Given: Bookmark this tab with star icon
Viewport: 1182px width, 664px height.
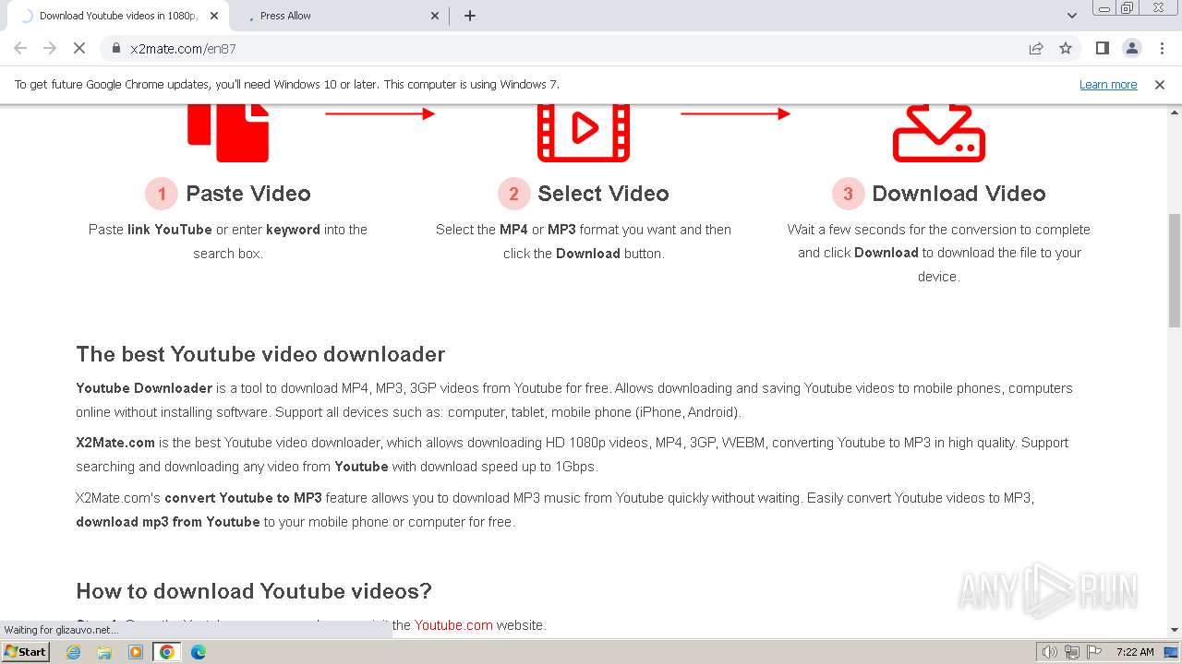Looking at the screenshot, I should [1066, 48].
